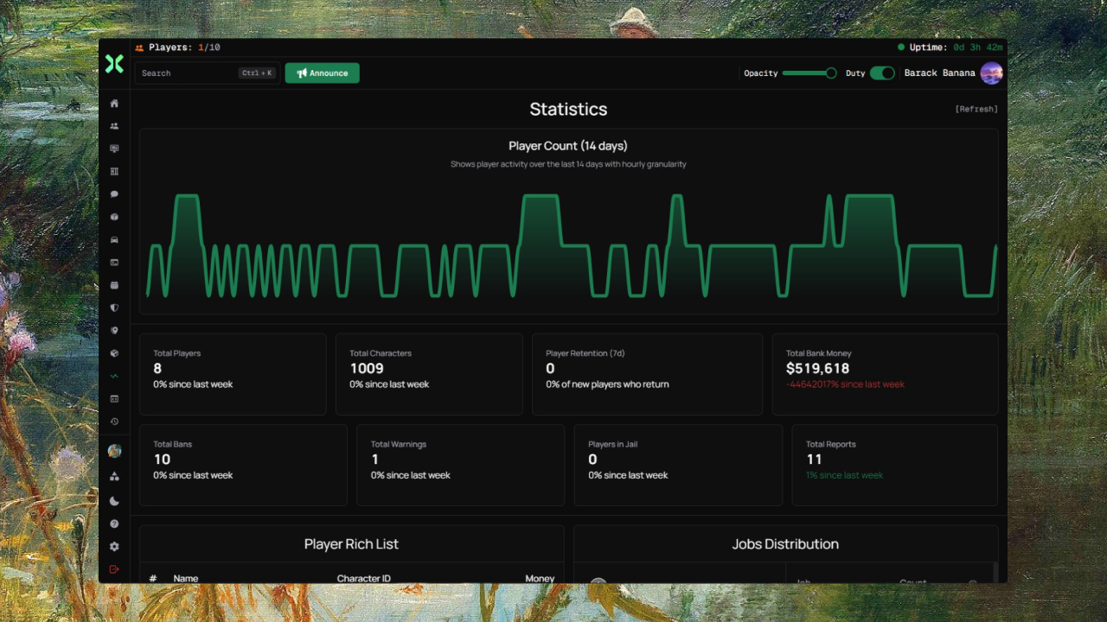This screenshot has width=1107, height=622.
Task: Click the [Refresh] link
Action: 976,109
